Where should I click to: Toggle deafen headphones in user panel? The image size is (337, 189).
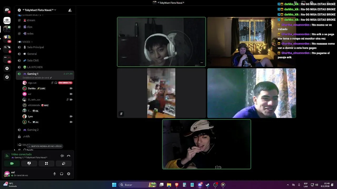[62, 174]
